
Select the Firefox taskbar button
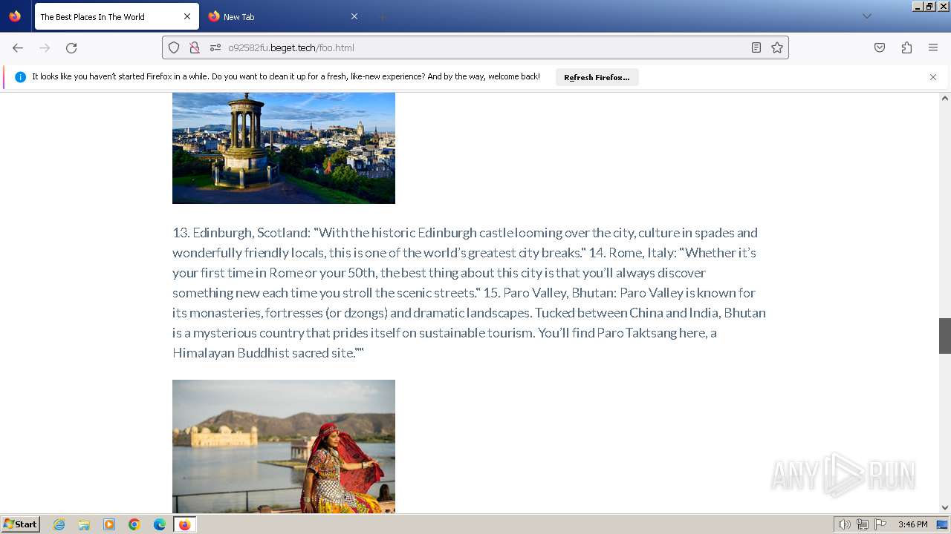coord(185,524)
